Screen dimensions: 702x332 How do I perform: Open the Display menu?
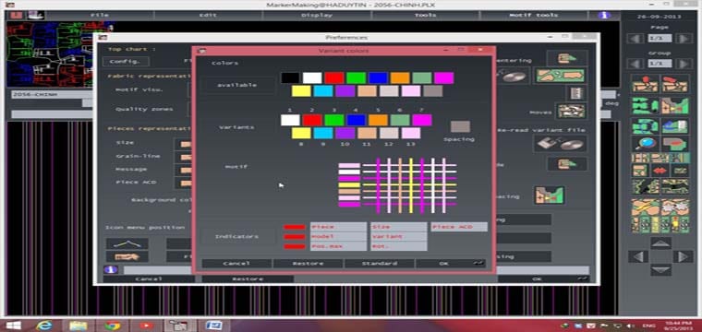pos(317,15)
